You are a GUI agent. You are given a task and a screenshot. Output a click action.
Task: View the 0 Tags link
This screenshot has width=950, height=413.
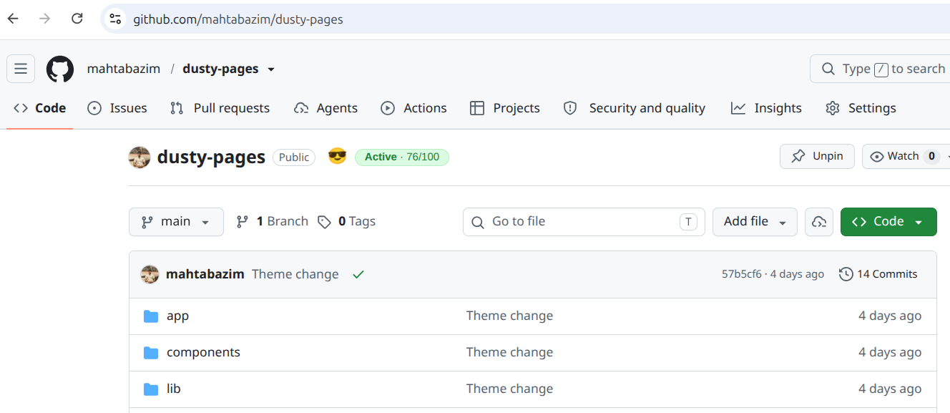point(346,222)
